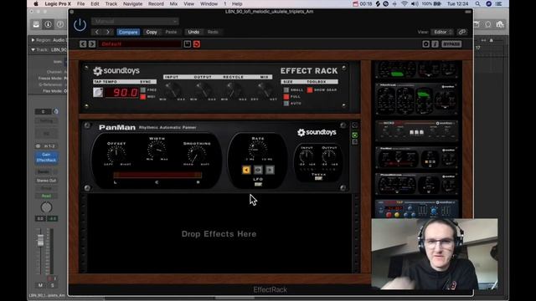Adjust the rack Mix knob
The image size is (536, 301).
[264, 89]
